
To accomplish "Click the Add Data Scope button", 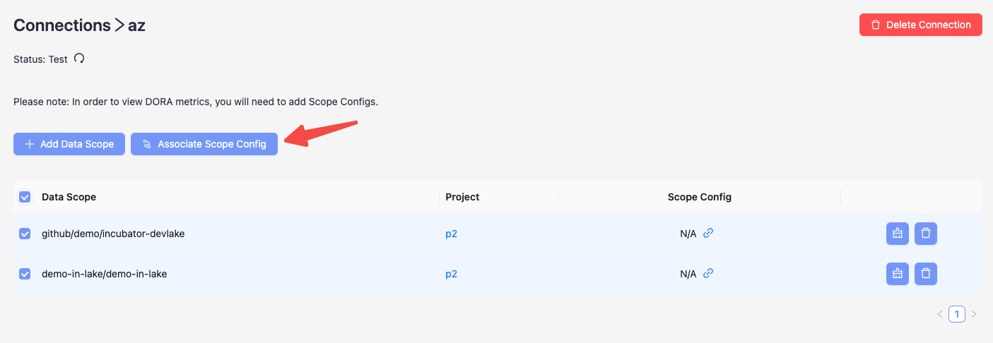I will pos(69,144).
